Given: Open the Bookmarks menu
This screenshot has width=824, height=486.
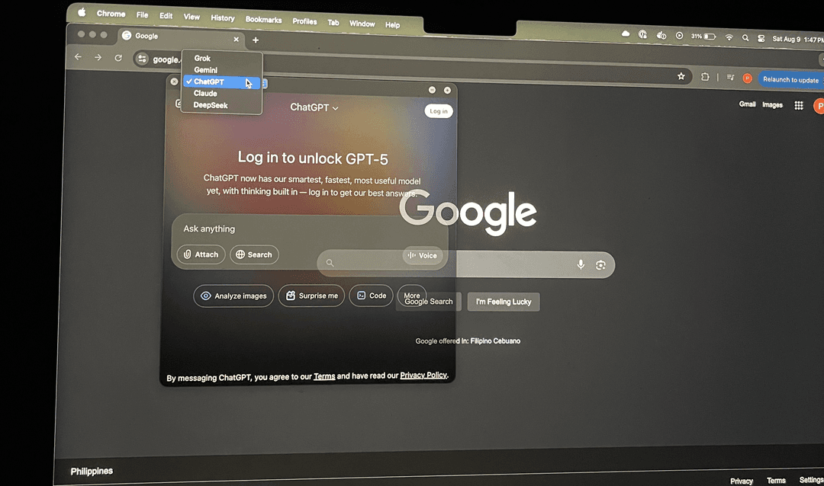Looking at the screenshot, I should coord(263,19).
